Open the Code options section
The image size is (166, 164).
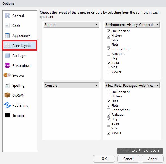coord(20,26)
